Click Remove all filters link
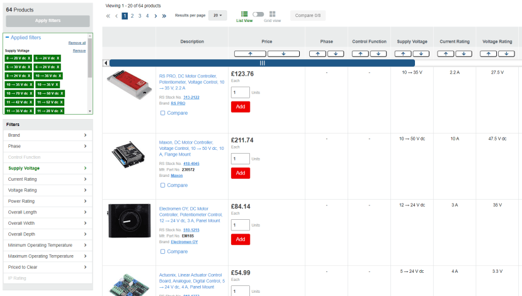The image size is (522, 296). 77,43
